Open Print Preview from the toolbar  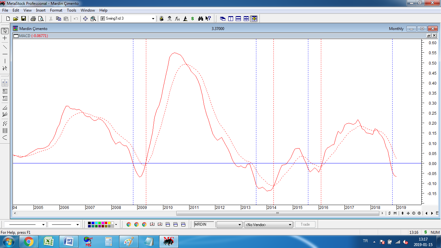click(41, 19)
